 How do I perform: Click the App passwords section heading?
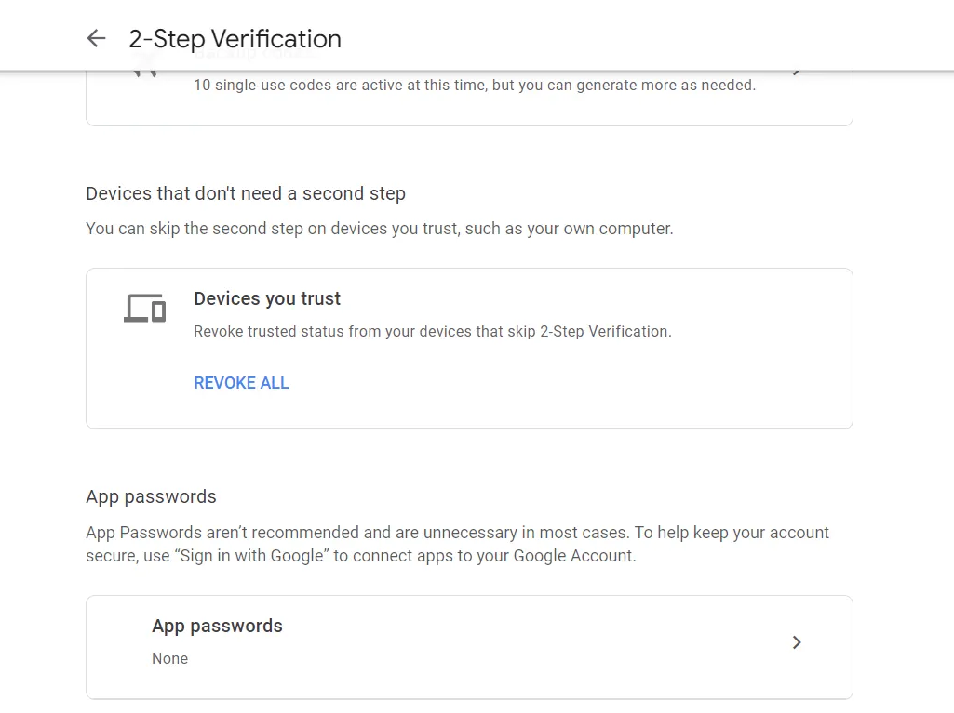(x=151, y=496)
